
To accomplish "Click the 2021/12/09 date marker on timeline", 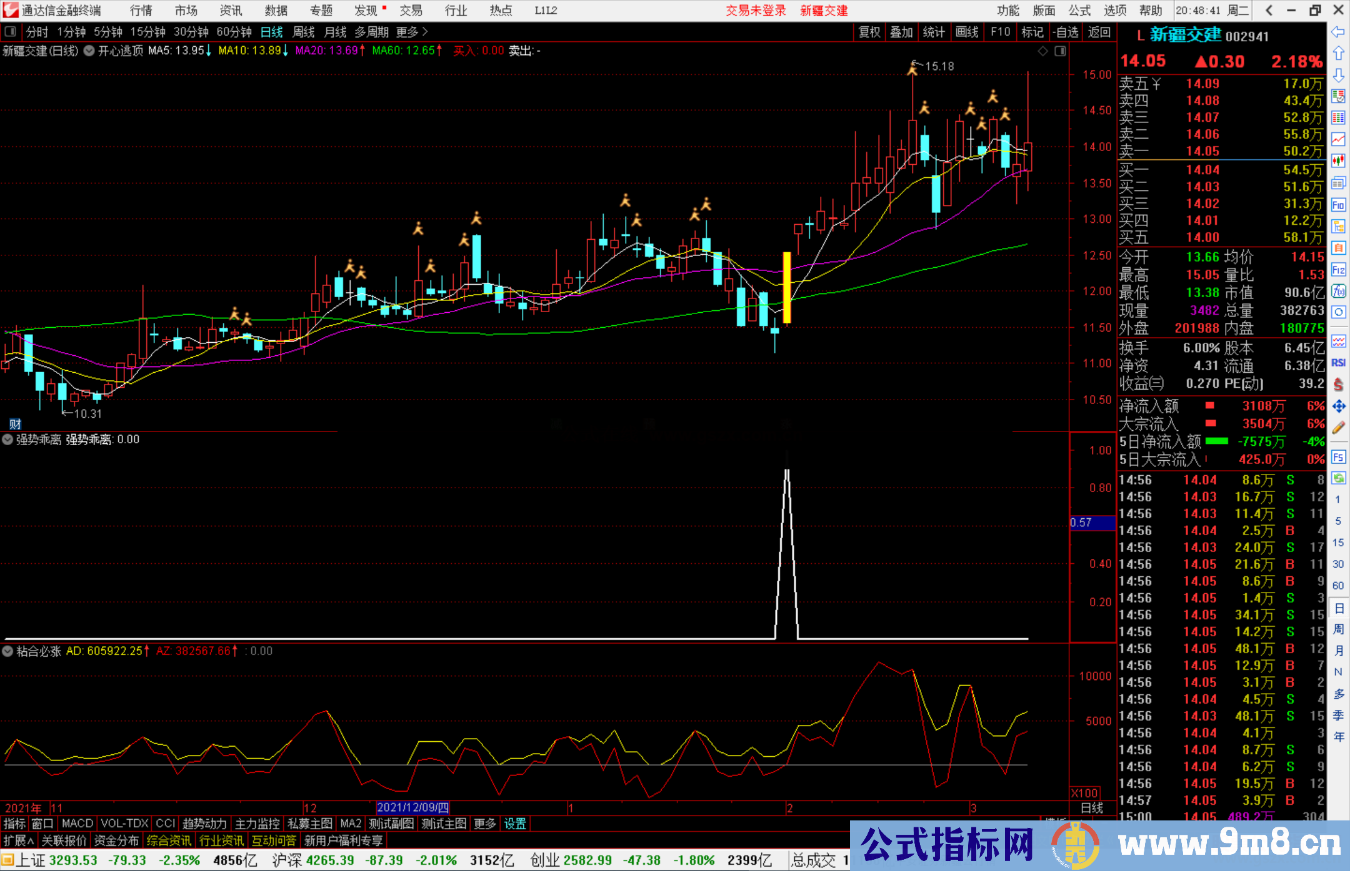I will coord(412,808).
